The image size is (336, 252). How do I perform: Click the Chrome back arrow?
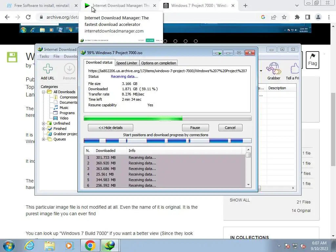(x=7, y=17)
